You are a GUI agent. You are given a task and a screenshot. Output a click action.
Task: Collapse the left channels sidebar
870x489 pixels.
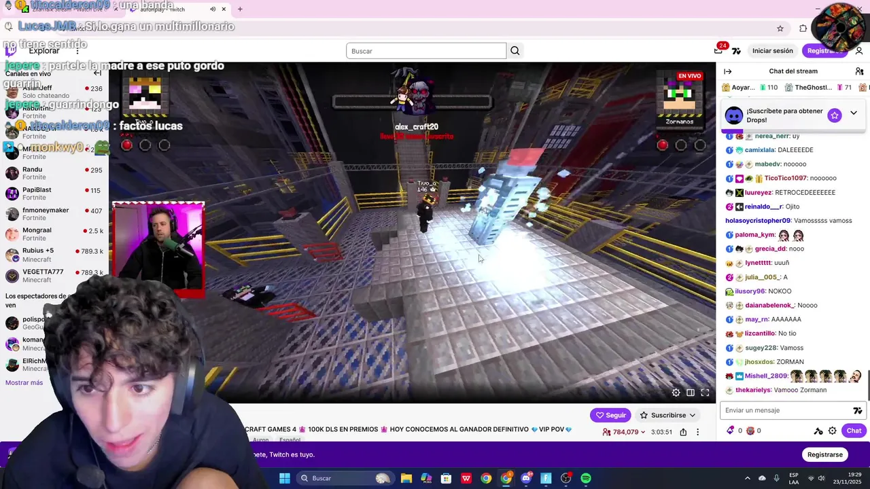[97, 73]
